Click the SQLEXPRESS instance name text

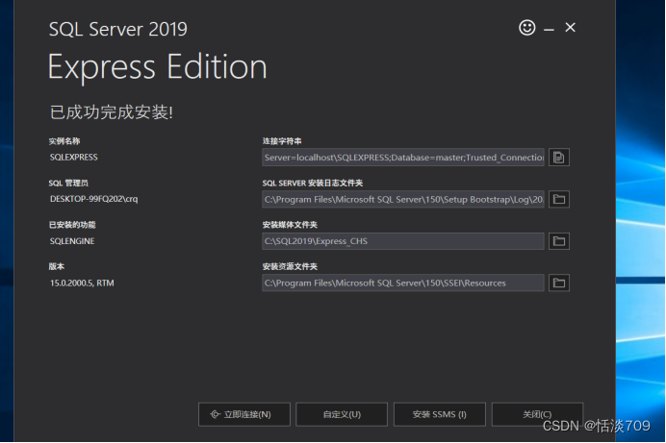point(73,158)
